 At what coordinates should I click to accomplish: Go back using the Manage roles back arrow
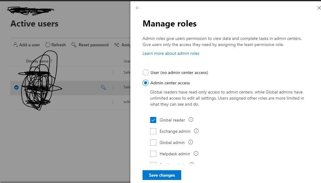tap(138, 8)
